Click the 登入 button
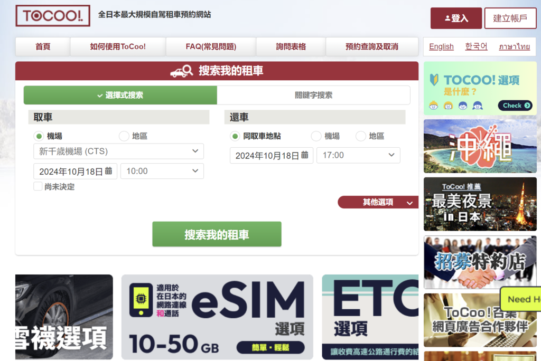Image resolution: width=541 pixels, height=361 pixels. tap(456, 18)
